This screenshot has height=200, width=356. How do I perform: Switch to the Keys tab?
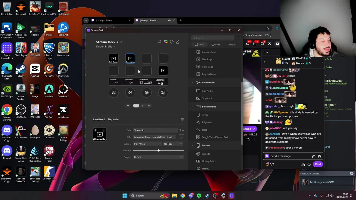coord(199,44)
